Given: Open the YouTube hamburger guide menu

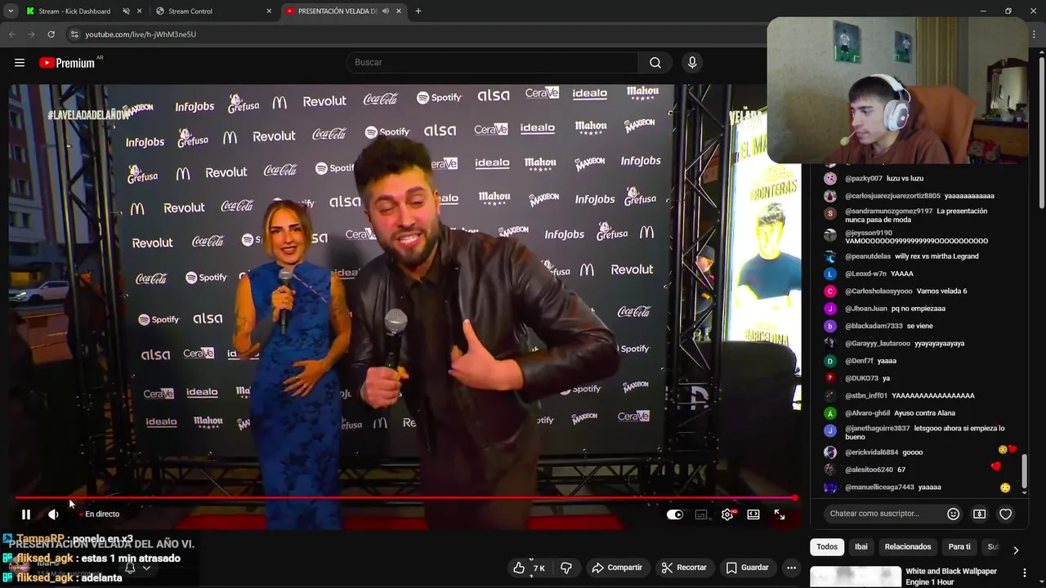Looking at the screenshot, I should [20, 63].
